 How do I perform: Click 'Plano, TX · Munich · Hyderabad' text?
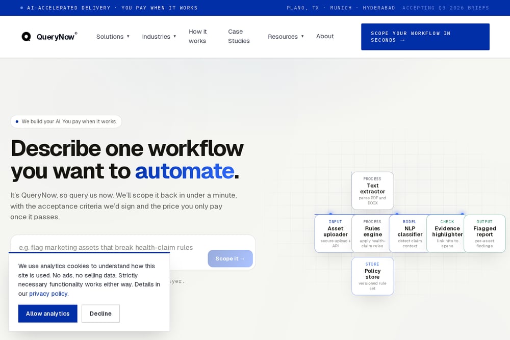click(x=341, y=8)
